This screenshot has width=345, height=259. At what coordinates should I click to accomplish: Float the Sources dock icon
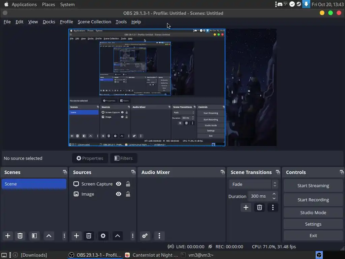click(x=133, y=172)
